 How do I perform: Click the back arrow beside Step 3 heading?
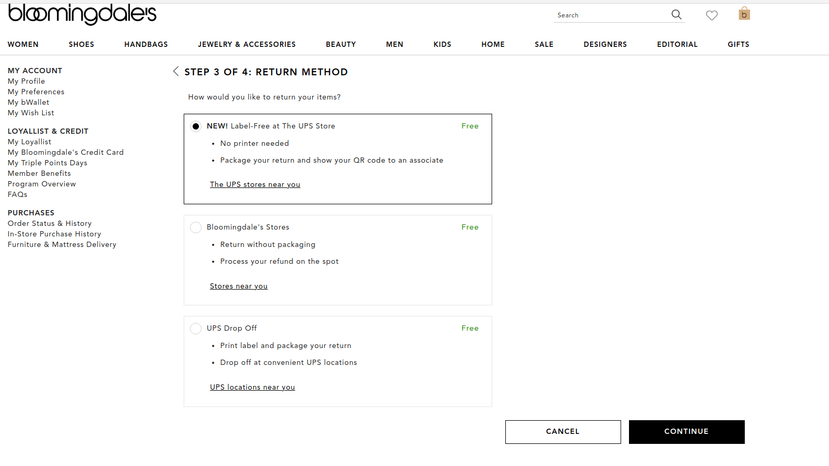(176, 71)
